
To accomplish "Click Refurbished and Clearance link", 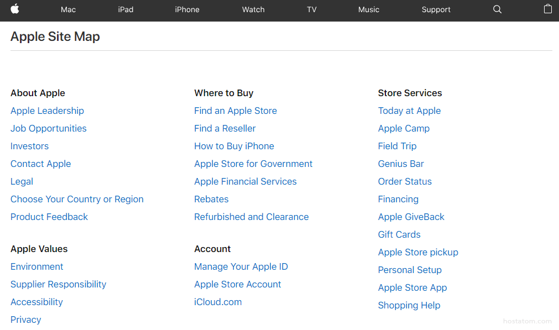I will click(252, 217).
